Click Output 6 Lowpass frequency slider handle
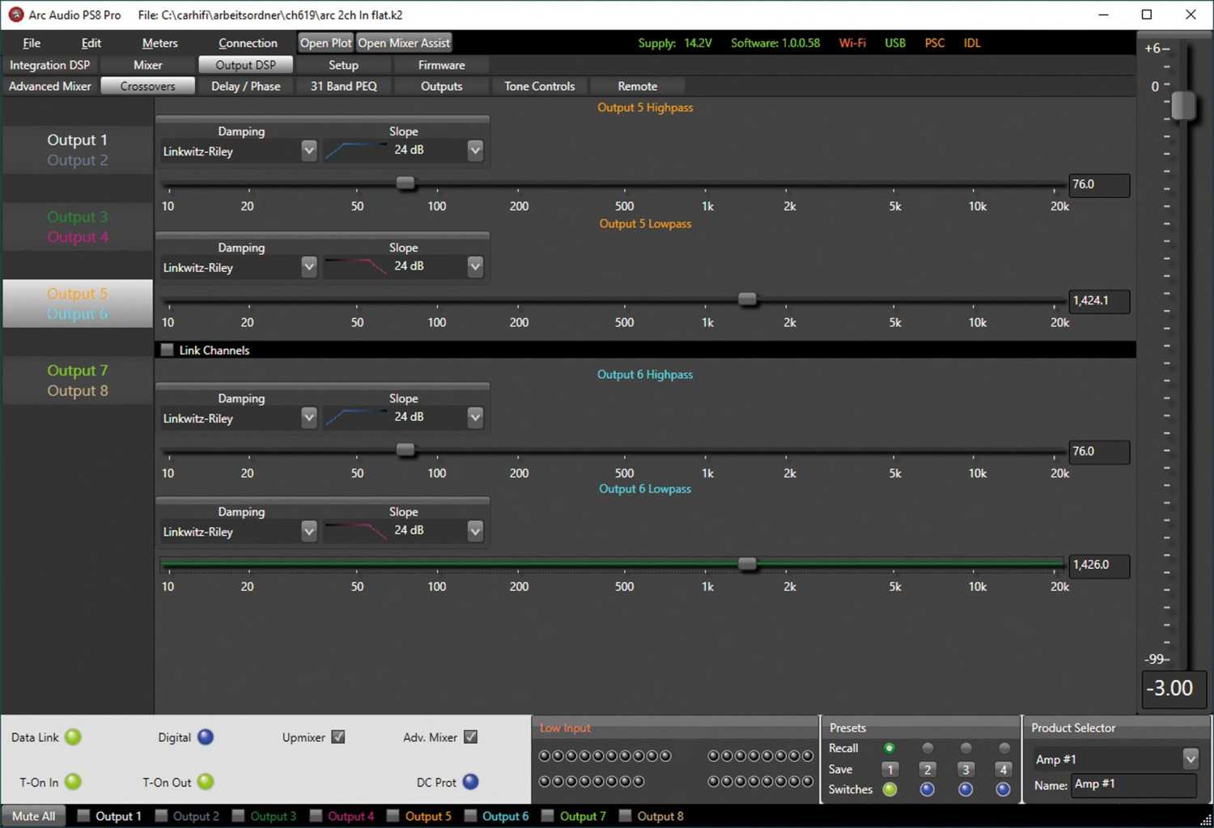 click(747, 563)
